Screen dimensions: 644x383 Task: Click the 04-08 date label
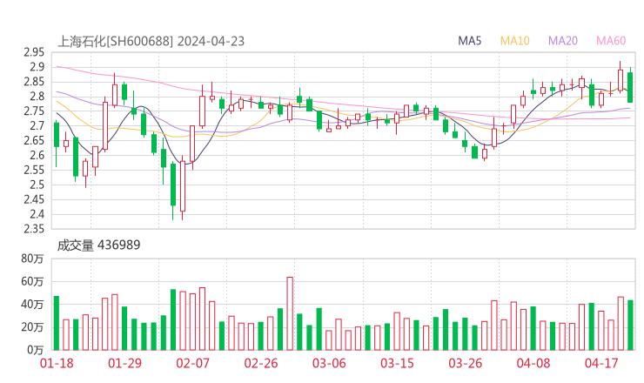[x=533, y=363]
